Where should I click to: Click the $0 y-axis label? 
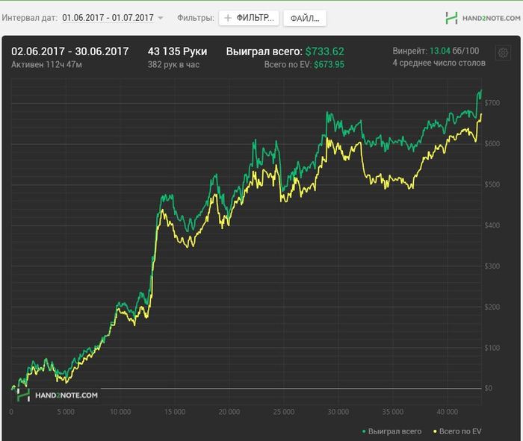(x=489, y=388)
